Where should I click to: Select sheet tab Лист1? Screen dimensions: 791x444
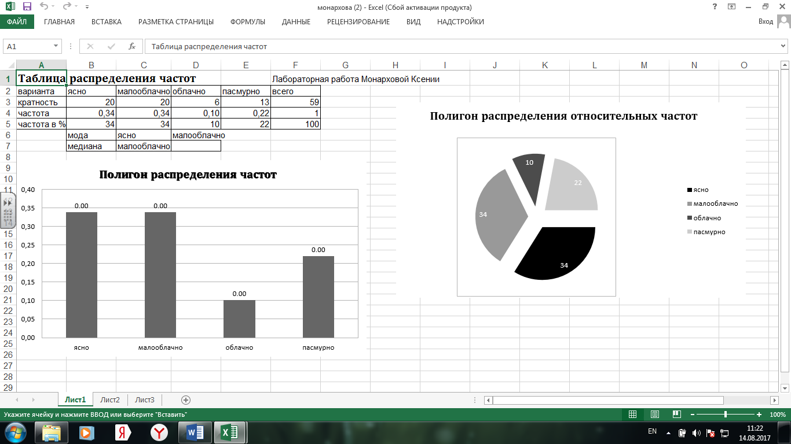tap(75, 399)
